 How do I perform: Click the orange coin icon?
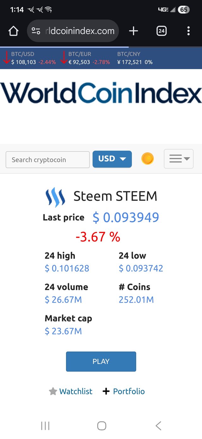(147, 159)
